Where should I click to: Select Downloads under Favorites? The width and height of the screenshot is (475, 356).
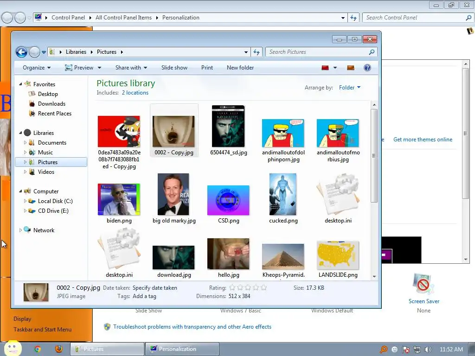(52, 103)
